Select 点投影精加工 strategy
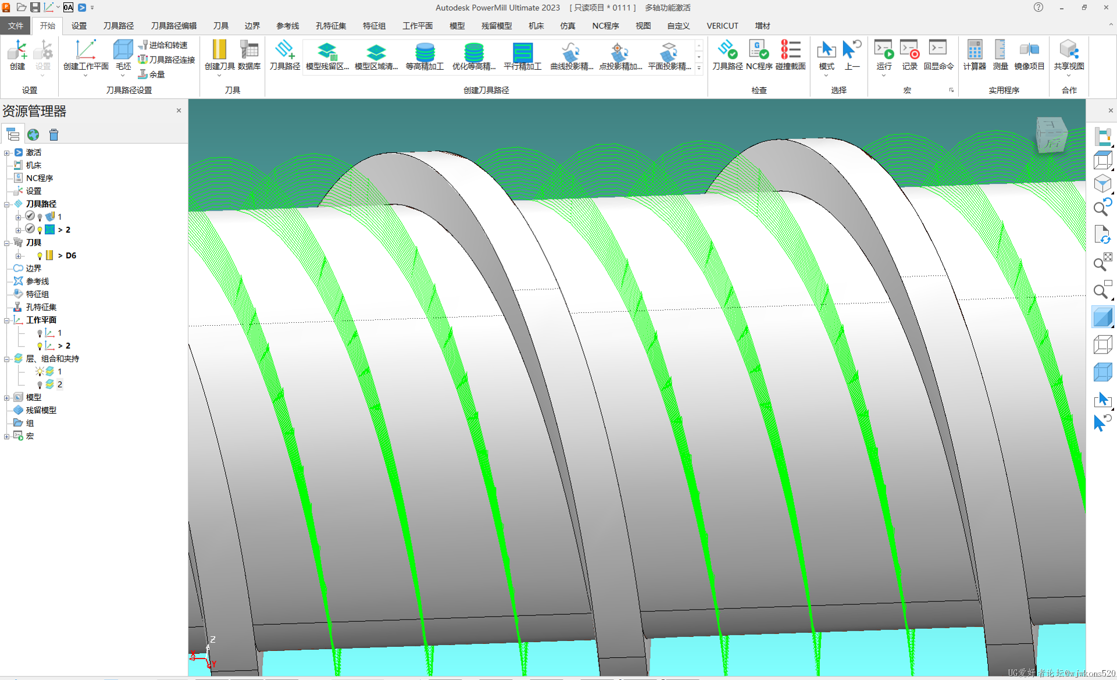 pos(620,55)
